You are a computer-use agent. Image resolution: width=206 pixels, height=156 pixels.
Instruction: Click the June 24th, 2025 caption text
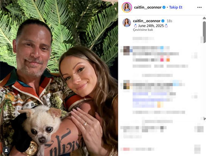[151, 26]
